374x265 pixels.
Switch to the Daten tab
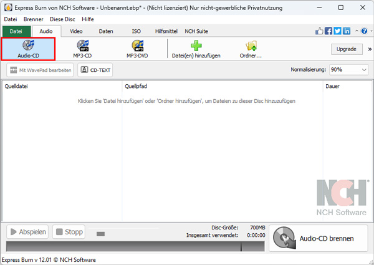(x=106, y=31)
